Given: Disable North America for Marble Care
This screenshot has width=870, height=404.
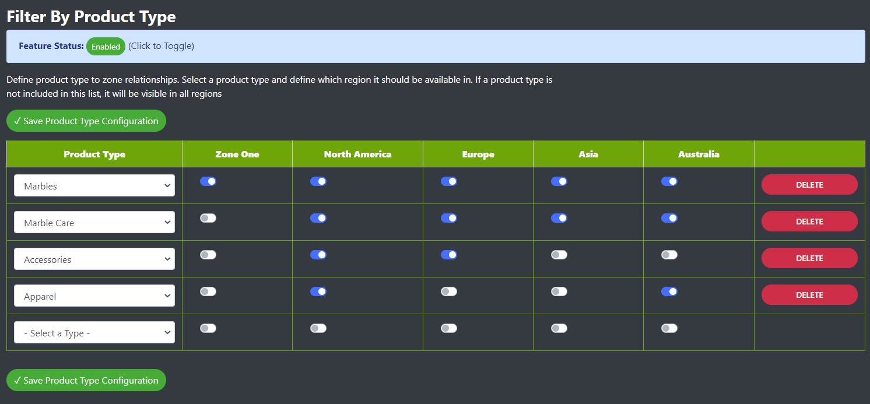Looking at the screenshot, I should (x=318, y=218).
